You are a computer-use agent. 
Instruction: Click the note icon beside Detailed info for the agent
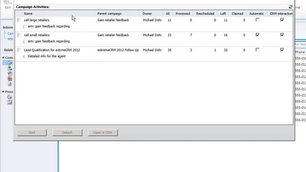(24, 56)
